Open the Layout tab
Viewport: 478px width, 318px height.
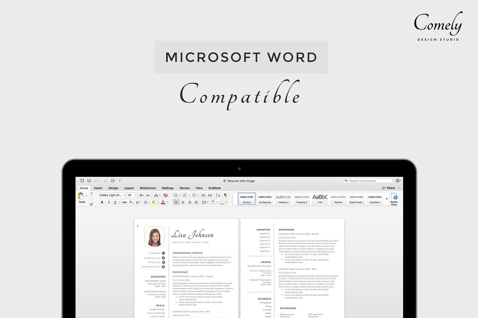point(129,188)
